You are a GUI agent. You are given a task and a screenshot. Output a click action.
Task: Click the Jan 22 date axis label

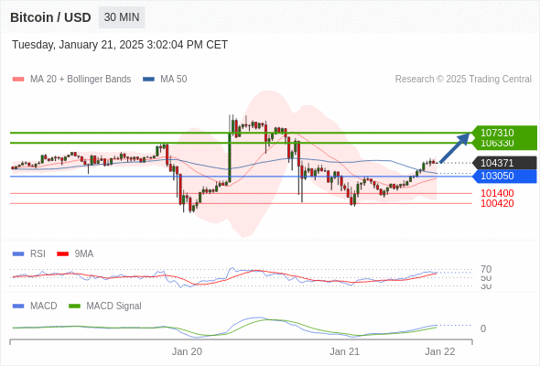[440, 351]
